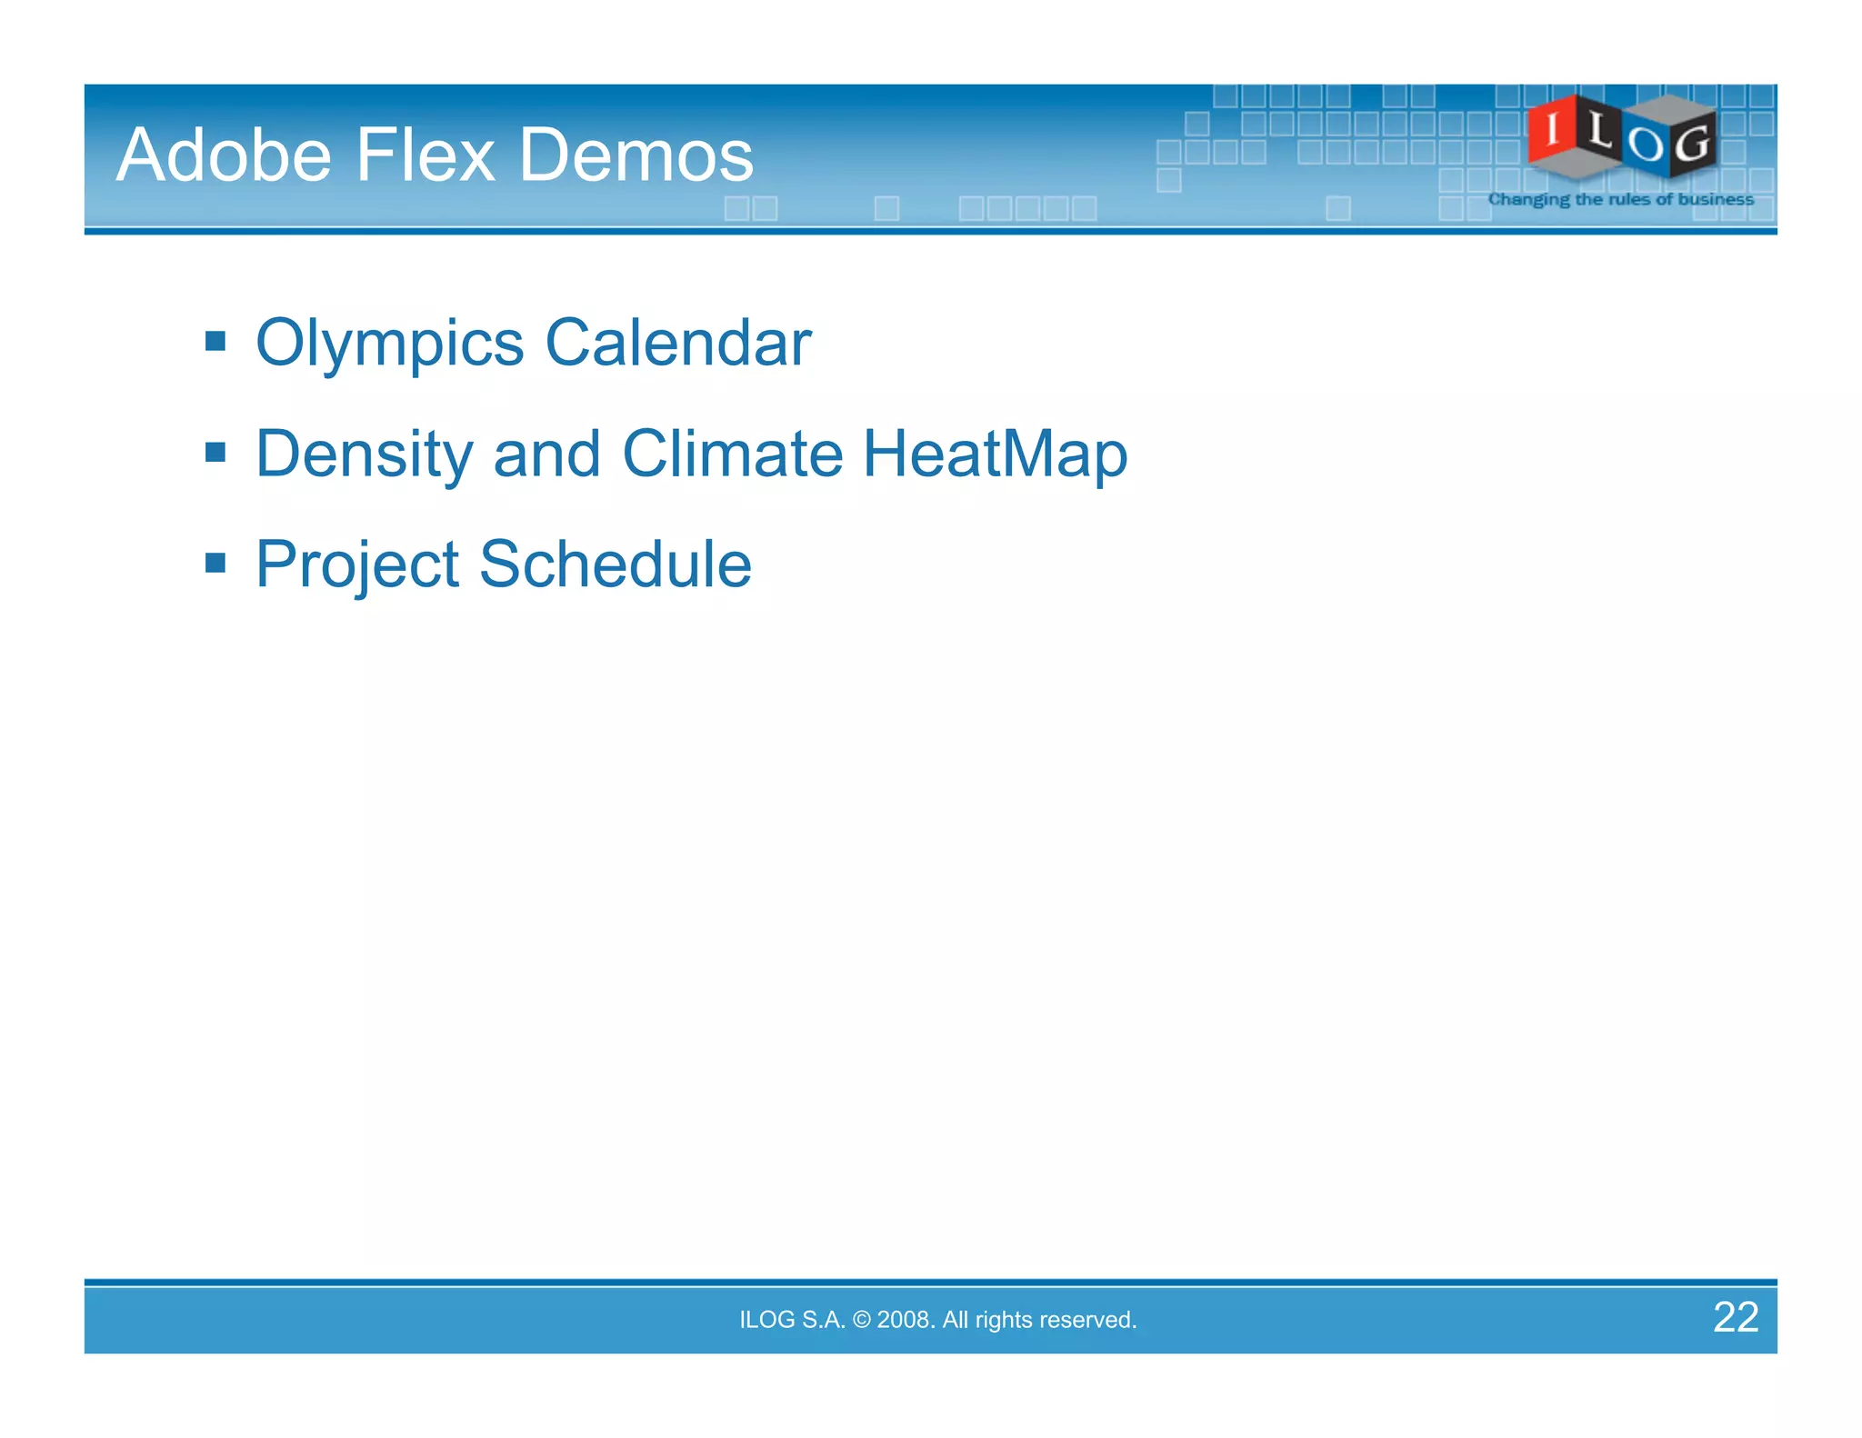Screen dimensions: 1862x1438
Task: Select the Olympics Calendar text
Action: tap(533, 344)
